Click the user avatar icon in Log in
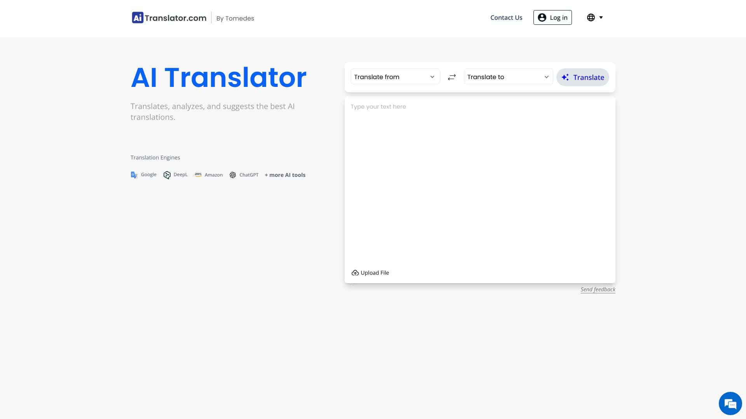 (x=542, y=17)
